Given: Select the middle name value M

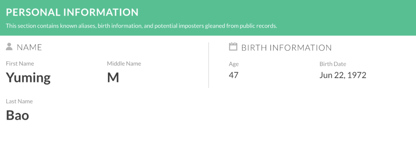Looking at the screenshot, I should [x=113, y=78].
